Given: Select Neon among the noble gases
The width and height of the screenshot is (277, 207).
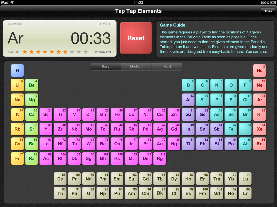Looking at the screenshot, I should pyautogui.click(x=259, y=85).
